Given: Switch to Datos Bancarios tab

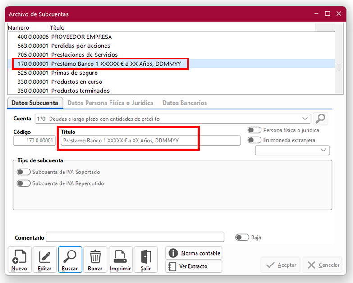Looking at the screenshot, I should pyautogui.click(x=184, y=103).
